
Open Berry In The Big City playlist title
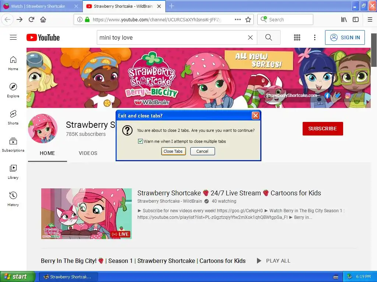143,261
